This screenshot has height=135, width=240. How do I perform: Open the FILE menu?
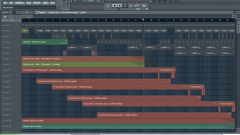[x=5, y=3]
